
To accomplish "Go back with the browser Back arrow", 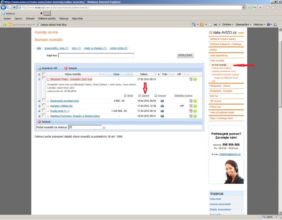I will 3,8.
